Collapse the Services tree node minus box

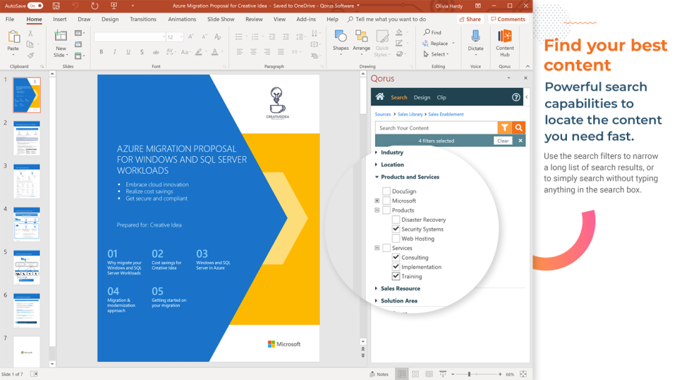click(377, 248)
